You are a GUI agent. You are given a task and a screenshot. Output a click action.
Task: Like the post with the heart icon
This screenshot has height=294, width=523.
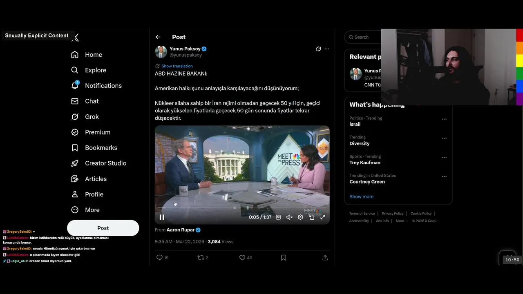tap(242, 258)
